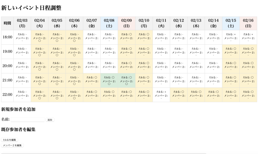This screenshot has height=154, width=258.
Task: Click the 02/09 (日) column header
Action: [126, 23]
